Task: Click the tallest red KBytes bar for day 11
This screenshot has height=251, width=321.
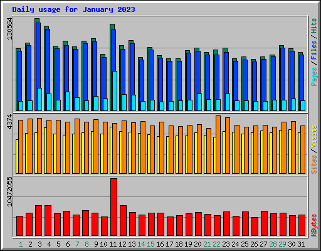Action: 113,207
